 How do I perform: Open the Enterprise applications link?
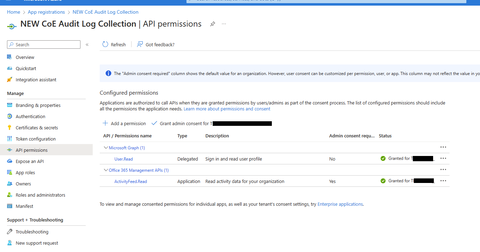click(x=340, y=204)
